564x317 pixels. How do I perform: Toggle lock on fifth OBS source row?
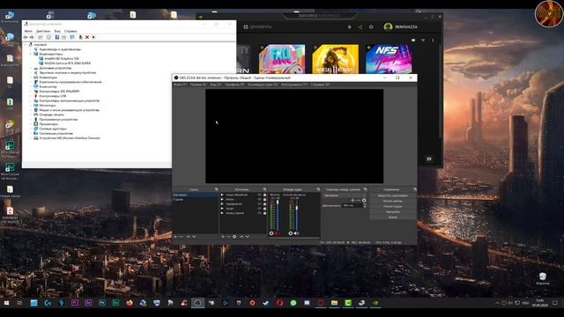[x=264, y=213]
